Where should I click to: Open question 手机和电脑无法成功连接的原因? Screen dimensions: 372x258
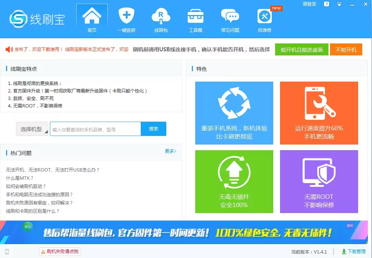39,195
